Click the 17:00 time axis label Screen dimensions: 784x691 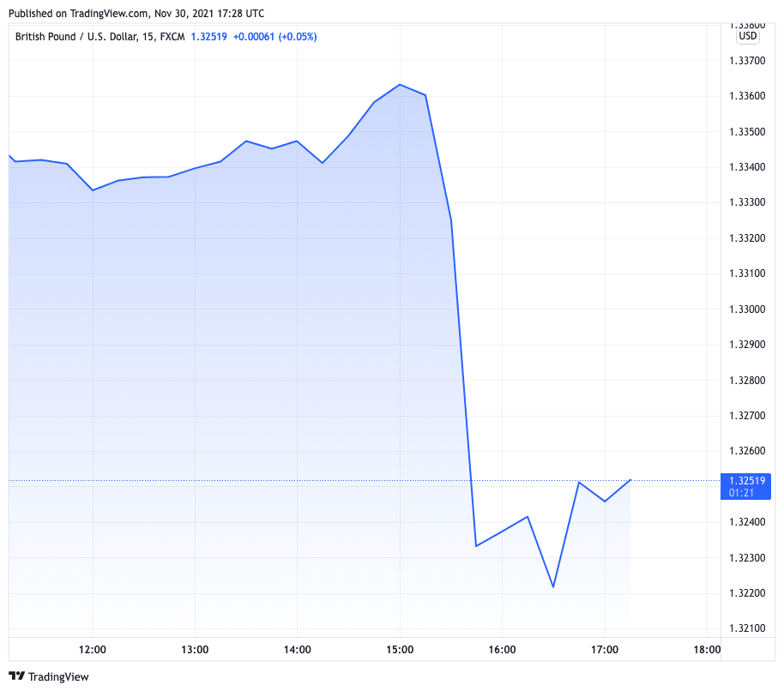coord(605,649)
